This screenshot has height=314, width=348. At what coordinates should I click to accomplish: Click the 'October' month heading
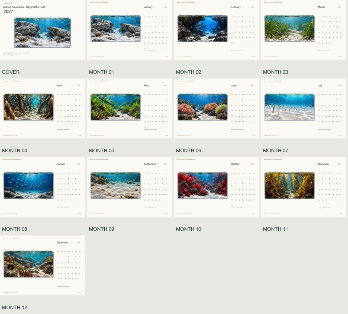pos(235,164)
